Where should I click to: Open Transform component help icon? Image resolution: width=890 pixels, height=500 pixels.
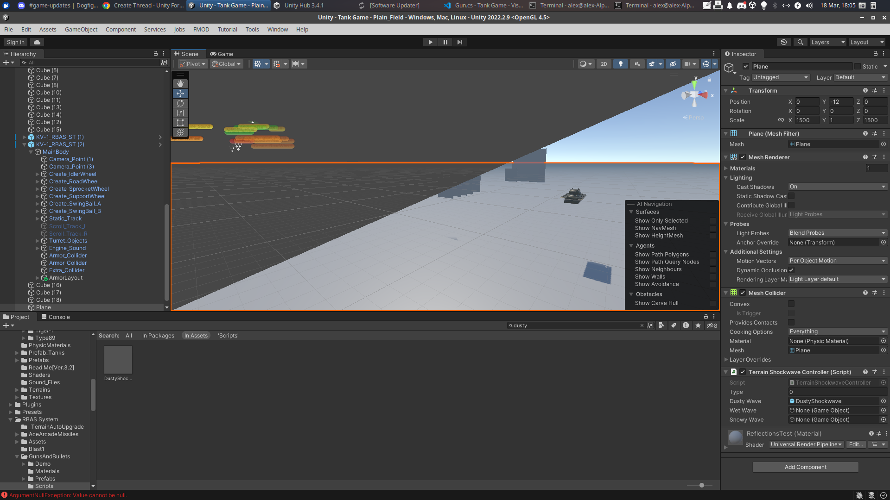pyautogui.click(x=865, y=91)
